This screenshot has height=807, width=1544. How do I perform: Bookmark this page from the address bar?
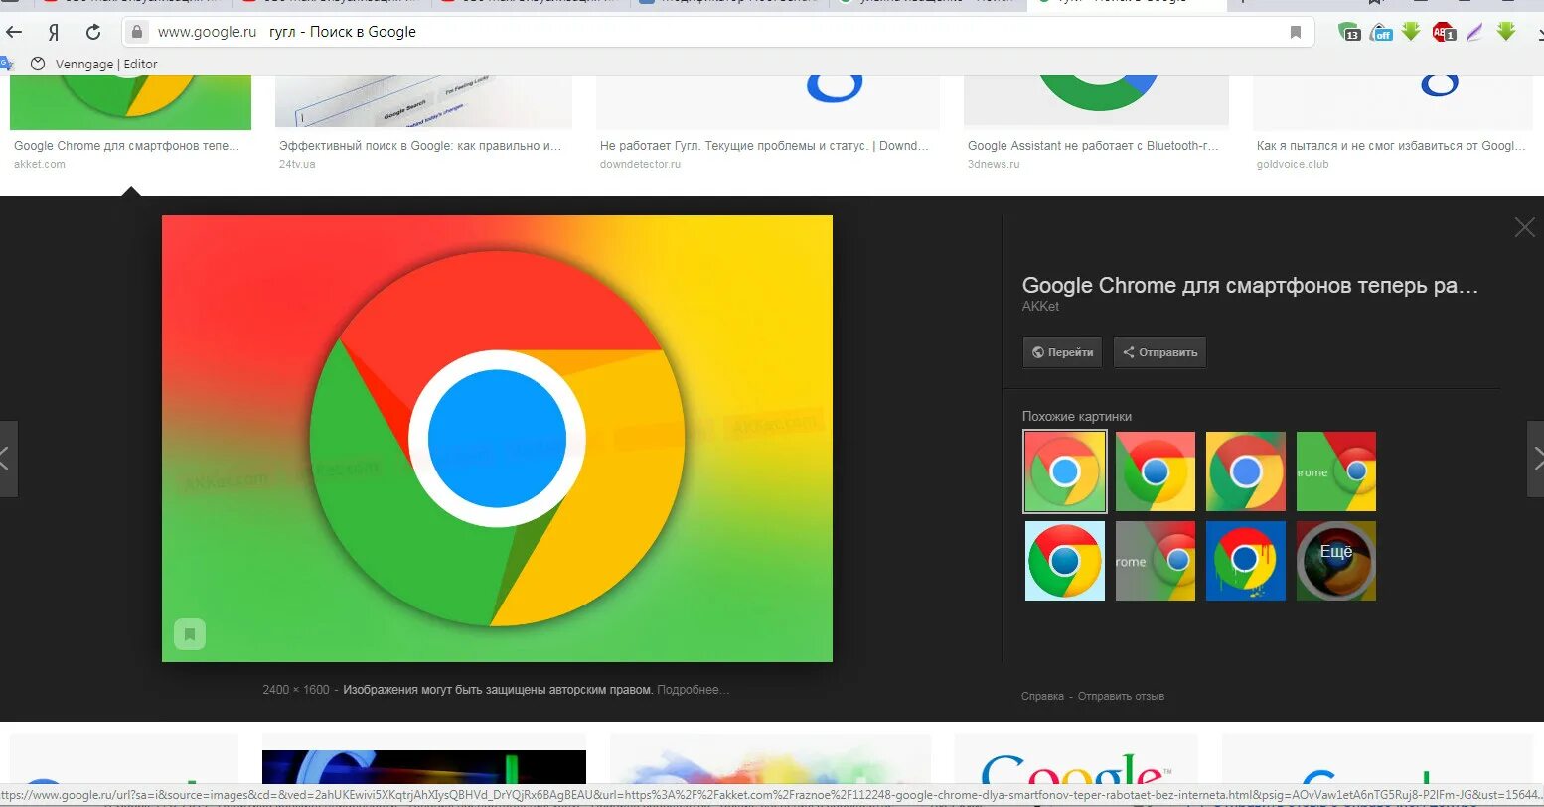[1296, 32]
